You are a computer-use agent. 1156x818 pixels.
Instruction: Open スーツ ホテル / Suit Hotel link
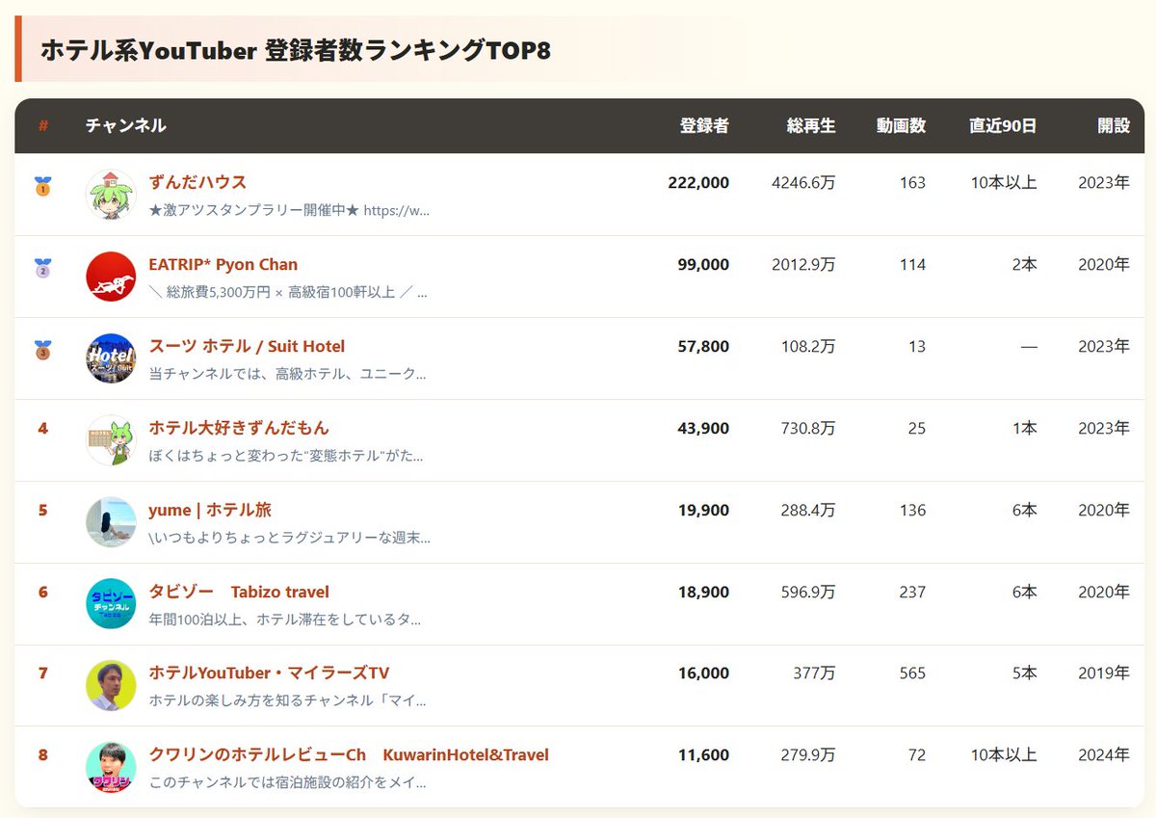[x=247, y=346]
